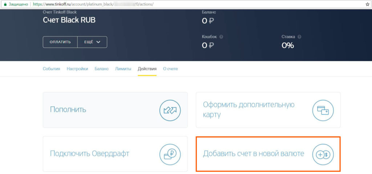Open Добавить счет в новой валюте card

268,154
